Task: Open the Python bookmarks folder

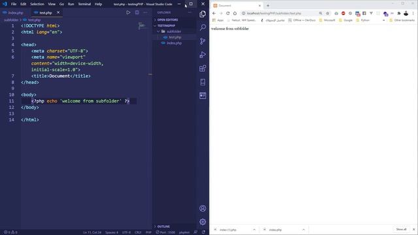Action: (363, 20)
